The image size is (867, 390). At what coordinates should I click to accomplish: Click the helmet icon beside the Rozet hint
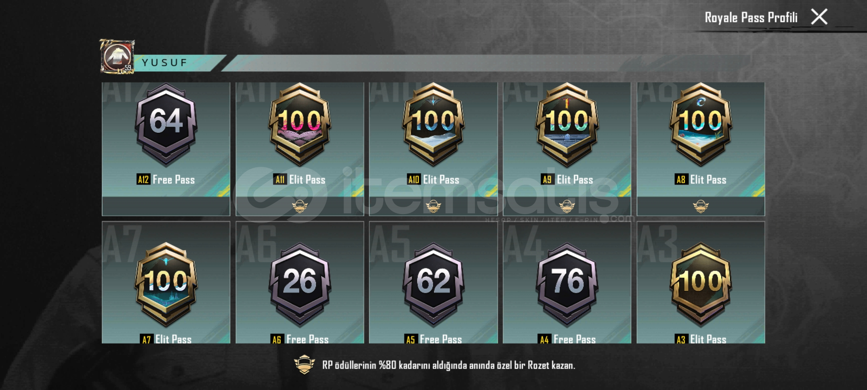tap(304, 365)
